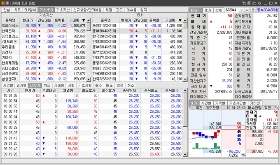This screenshot has height=165, width=280.
Task: Sort ELW table by 거래량 arrow
Action: click(180, 20)
